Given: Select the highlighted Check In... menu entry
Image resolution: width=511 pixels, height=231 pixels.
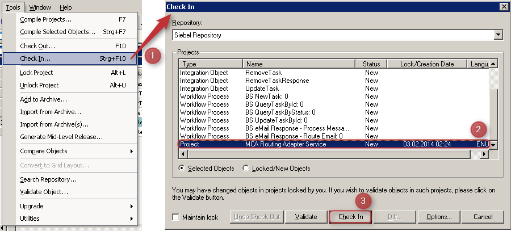Looking at the screenshot, I should [69, 58].
